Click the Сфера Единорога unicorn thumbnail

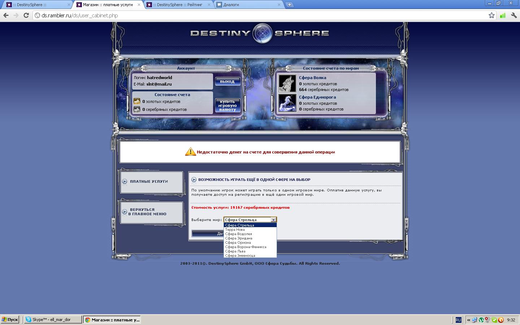287,103
